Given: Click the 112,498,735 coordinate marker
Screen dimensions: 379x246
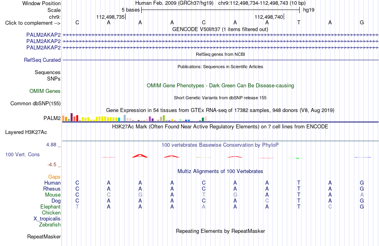Looking at the screenshot, I should [x=111, y=17].
